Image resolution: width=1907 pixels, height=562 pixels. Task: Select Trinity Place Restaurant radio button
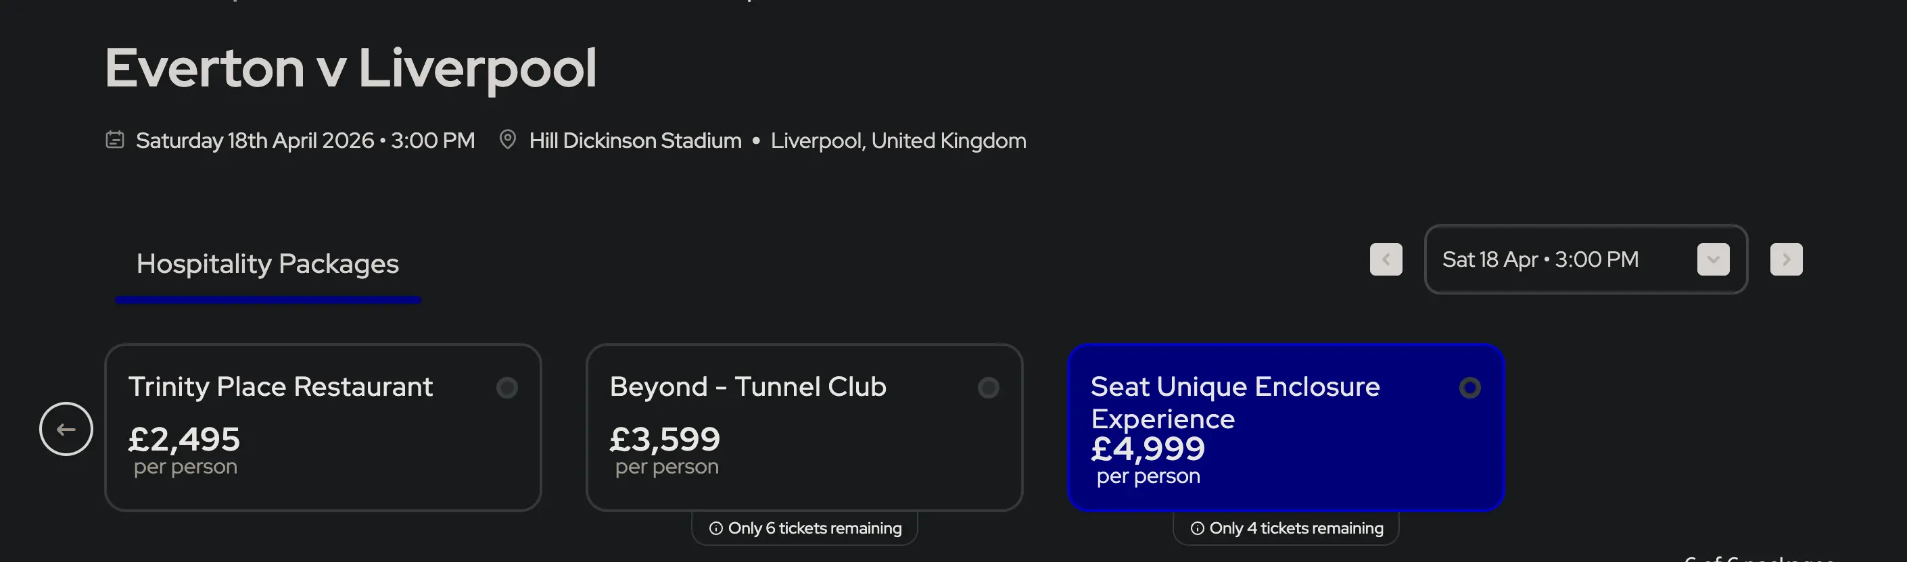507,388
